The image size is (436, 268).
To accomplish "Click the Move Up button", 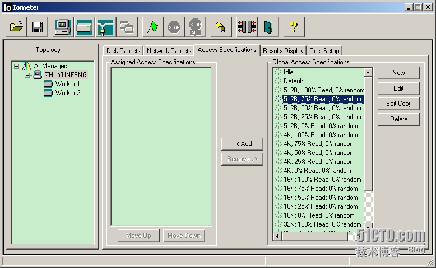I will coord(138,236).
